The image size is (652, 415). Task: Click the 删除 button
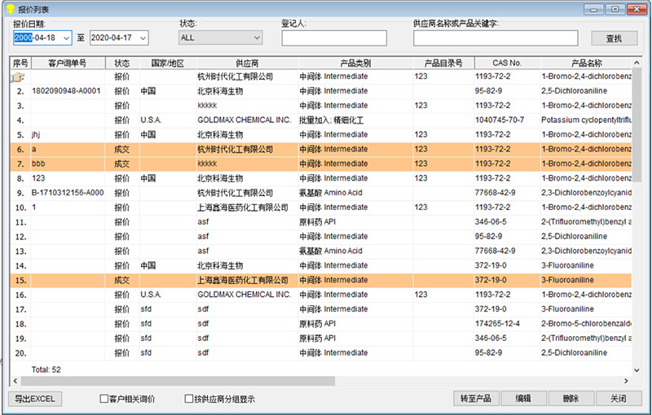[x=570, y=399]
